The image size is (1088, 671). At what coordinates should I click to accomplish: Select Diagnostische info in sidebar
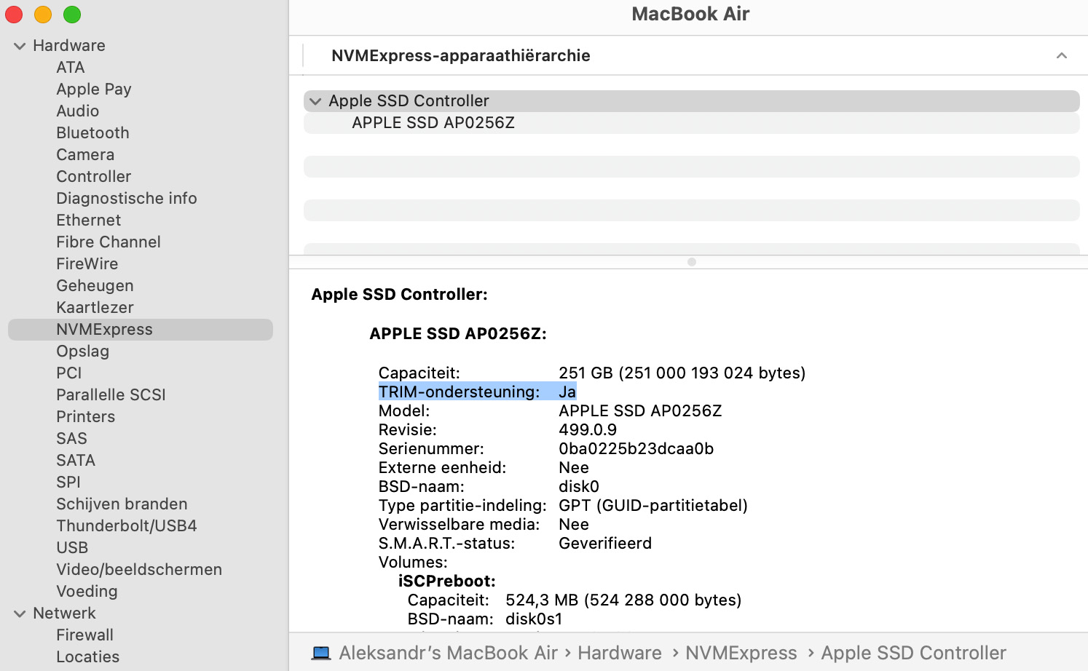click(127, 198)
